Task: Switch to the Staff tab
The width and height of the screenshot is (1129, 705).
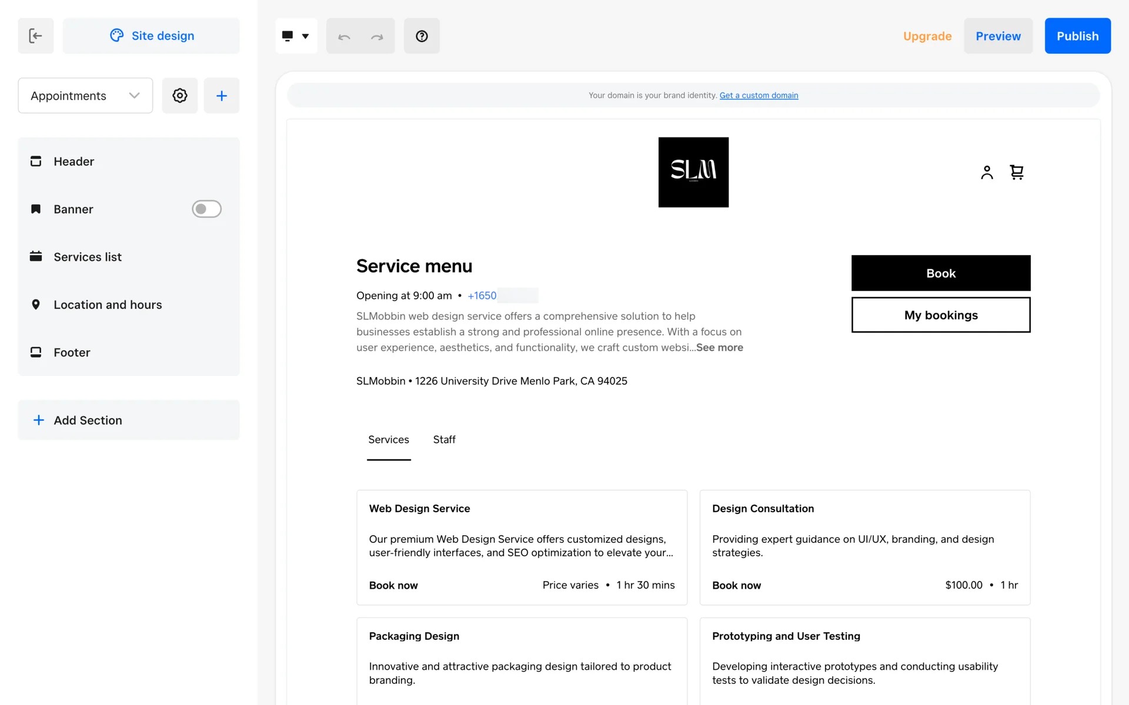Action: 444,439
